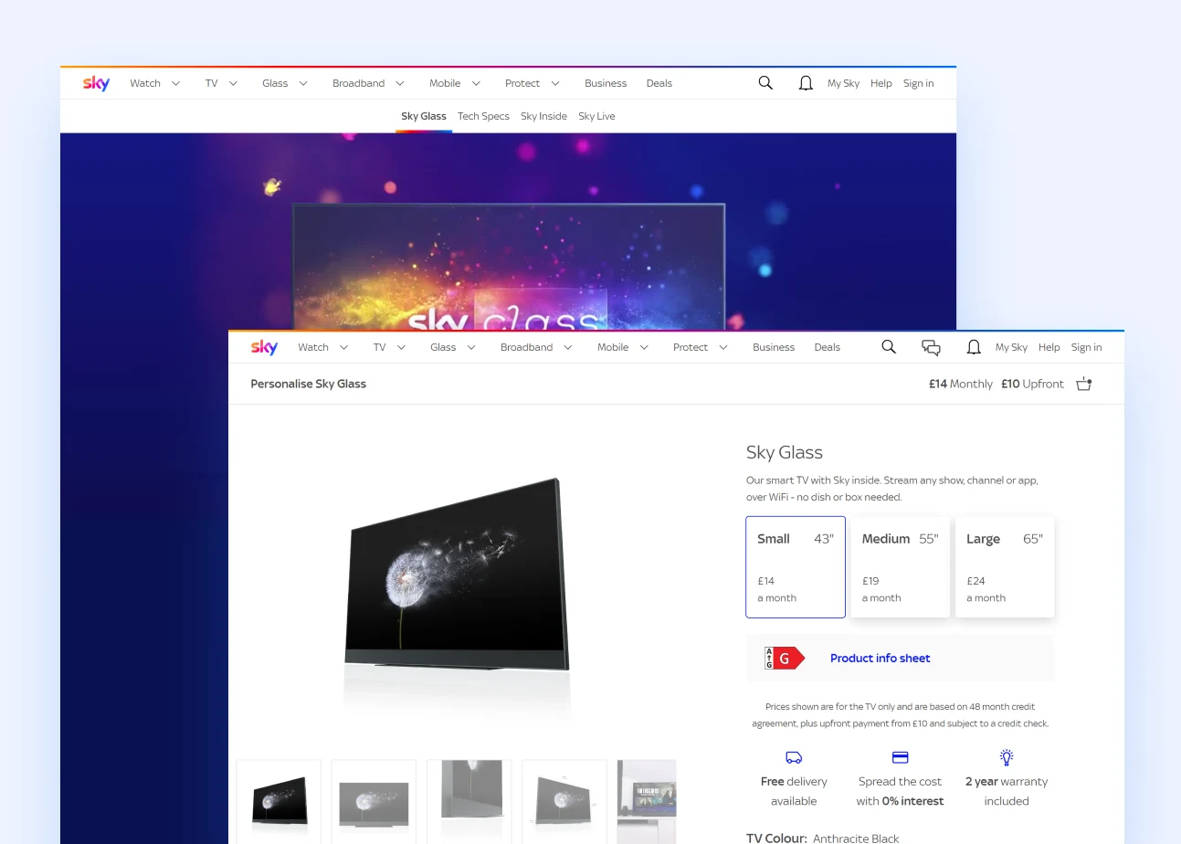Select Small 43" size option
This screenshot has width=1181, height=844.
796,567
